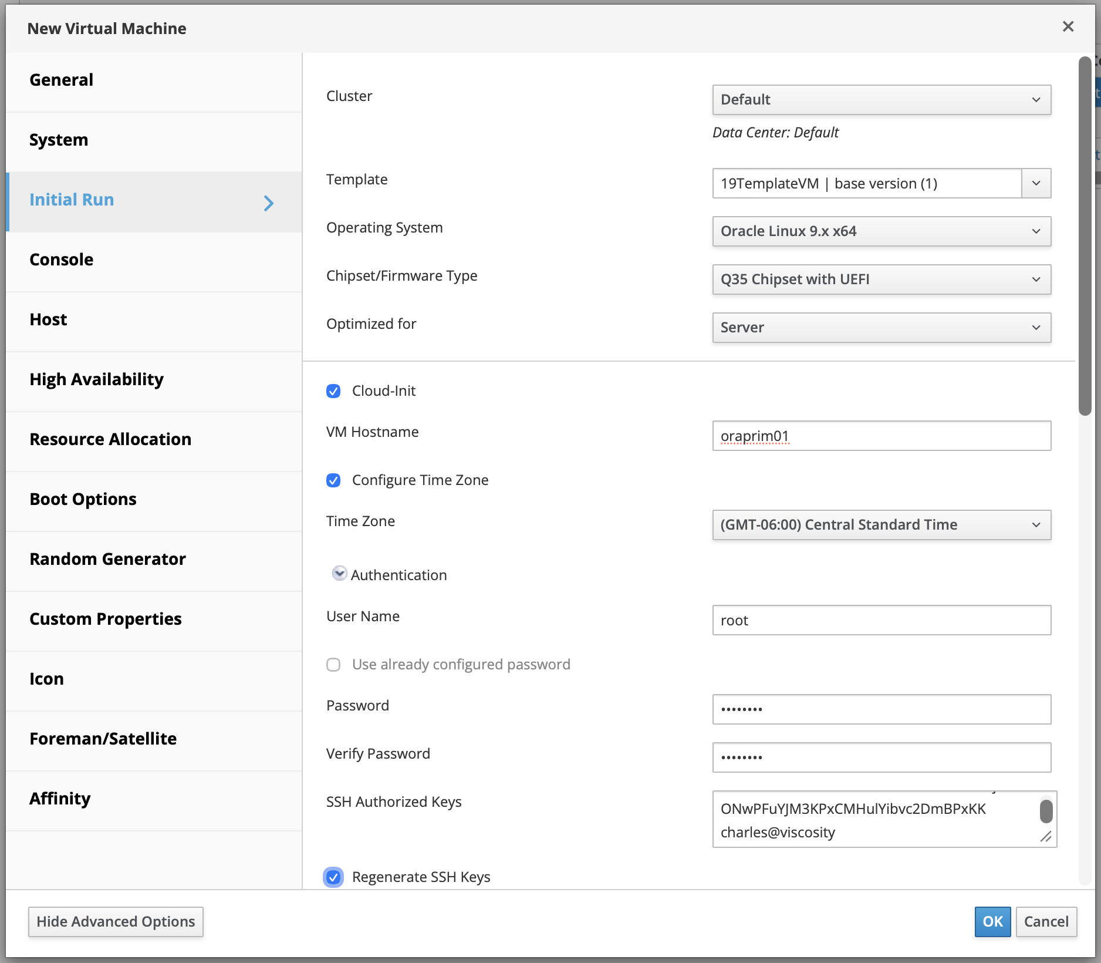Check Use already configured password
Viewport: 1101px width, 963px height.
point(333,665)
